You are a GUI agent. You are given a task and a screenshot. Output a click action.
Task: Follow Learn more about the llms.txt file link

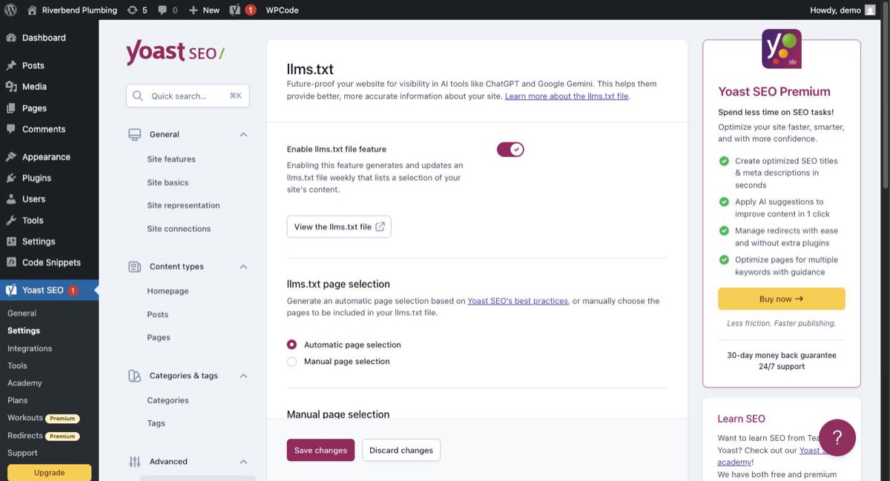(x=567, y=96)
